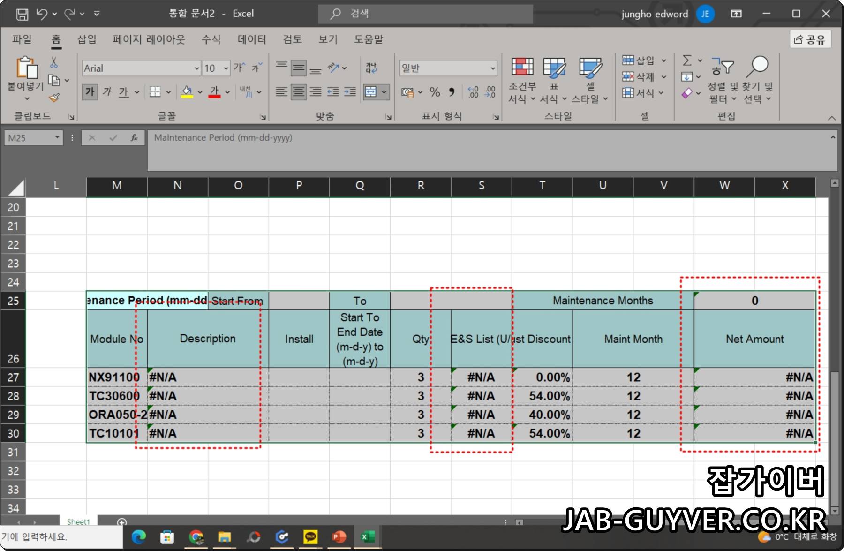The height and width of the screenshot is (551, 844).
Task: Insert function with fx button
Action: 134,137
